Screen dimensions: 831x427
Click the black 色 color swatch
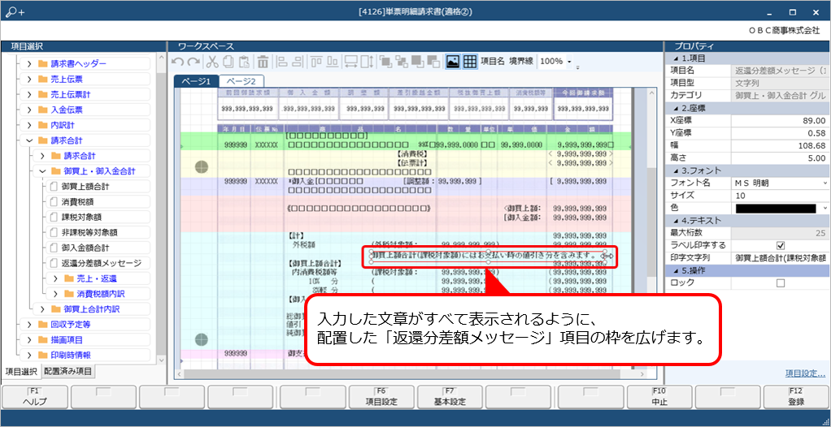776,209
